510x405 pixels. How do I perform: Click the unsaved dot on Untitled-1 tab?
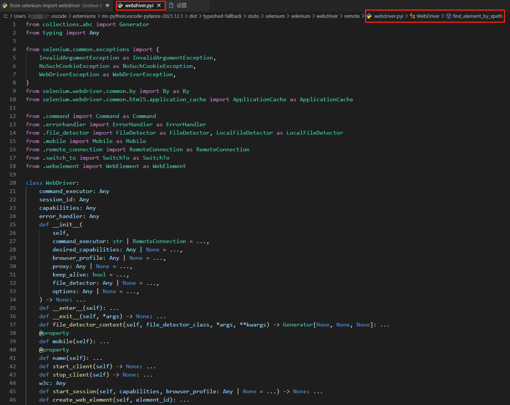(x=107, y=5)
